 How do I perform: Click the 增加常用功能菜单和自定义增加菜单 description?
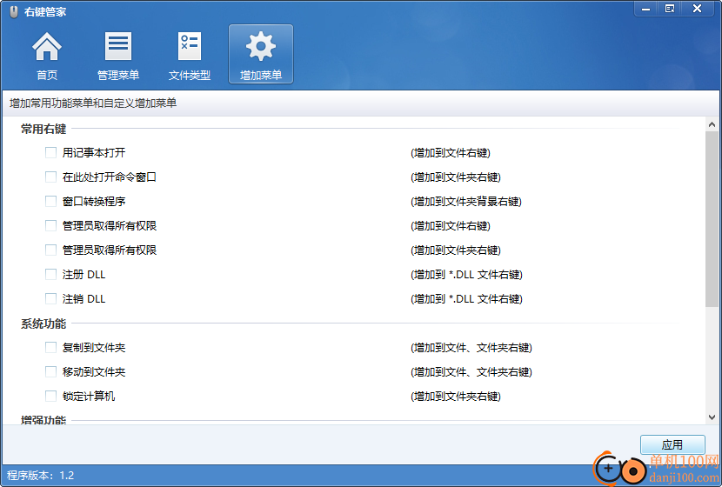[x=93, y=103]
